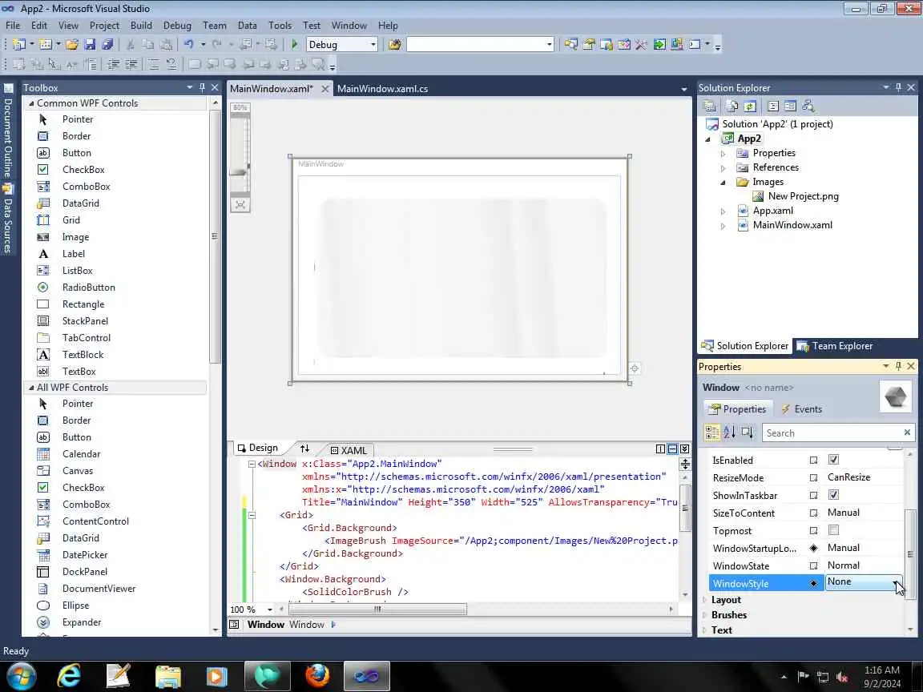Screen dimensions: 923x692
Task: Click the swap panes arrows icon
Action: pos(304,449)
